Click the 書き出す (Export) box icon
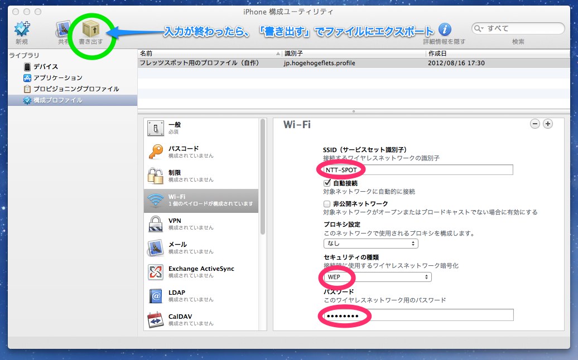 (x=91, y=29)
